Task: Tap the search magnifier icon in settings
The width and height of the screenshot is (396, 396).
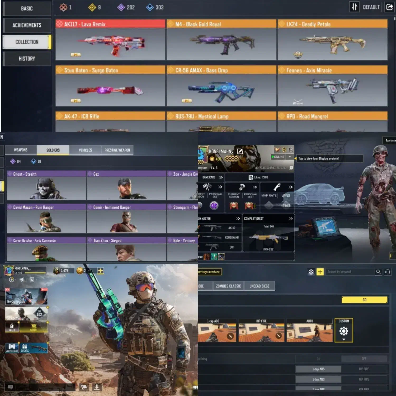Action: coord(378,272)
